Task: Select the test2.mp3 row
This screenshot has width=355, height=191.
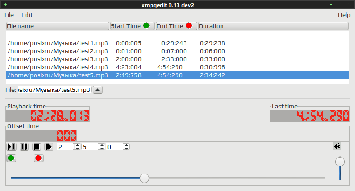Action: (177, 51)
